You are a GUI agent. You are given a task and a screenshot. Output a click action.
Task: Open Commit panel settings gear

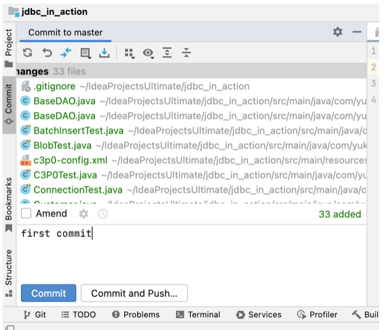[x=338, y=32]
